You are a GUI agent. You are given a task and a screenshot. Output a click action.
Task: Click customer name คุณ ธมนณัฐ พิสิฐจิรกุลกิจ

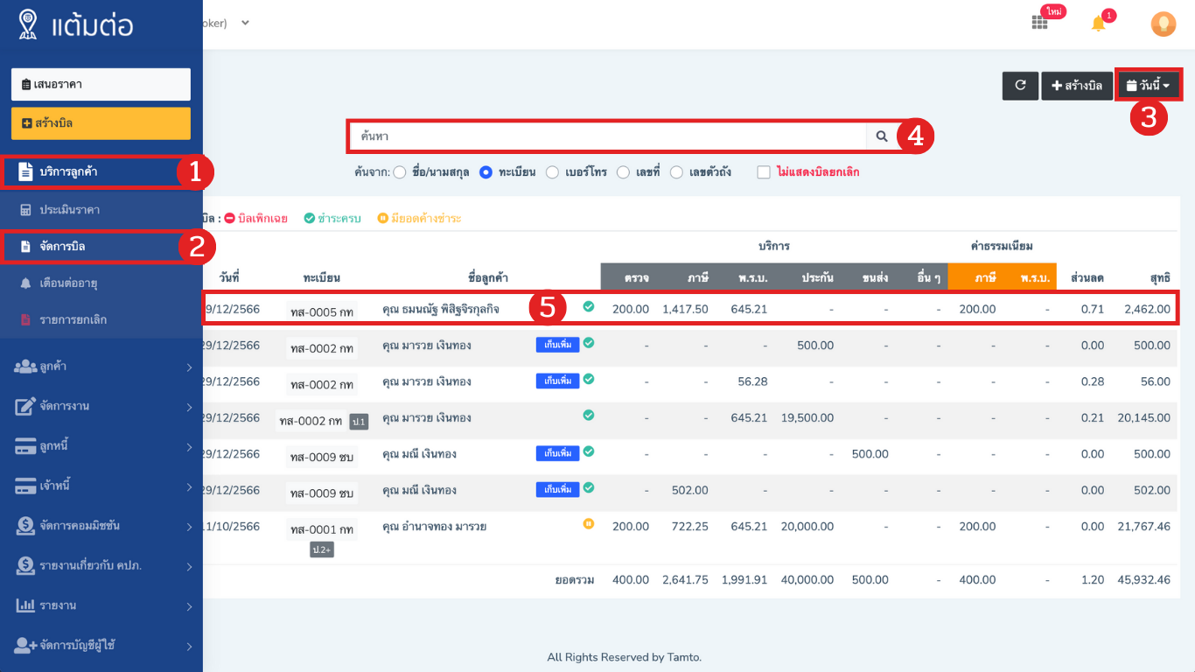point(441,309)
